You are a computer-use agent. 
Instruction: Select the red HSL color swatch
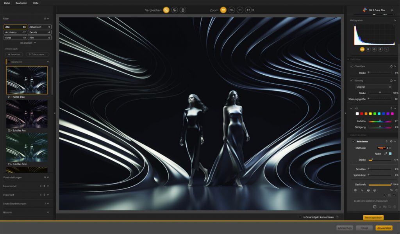click(x=361, y=114)
